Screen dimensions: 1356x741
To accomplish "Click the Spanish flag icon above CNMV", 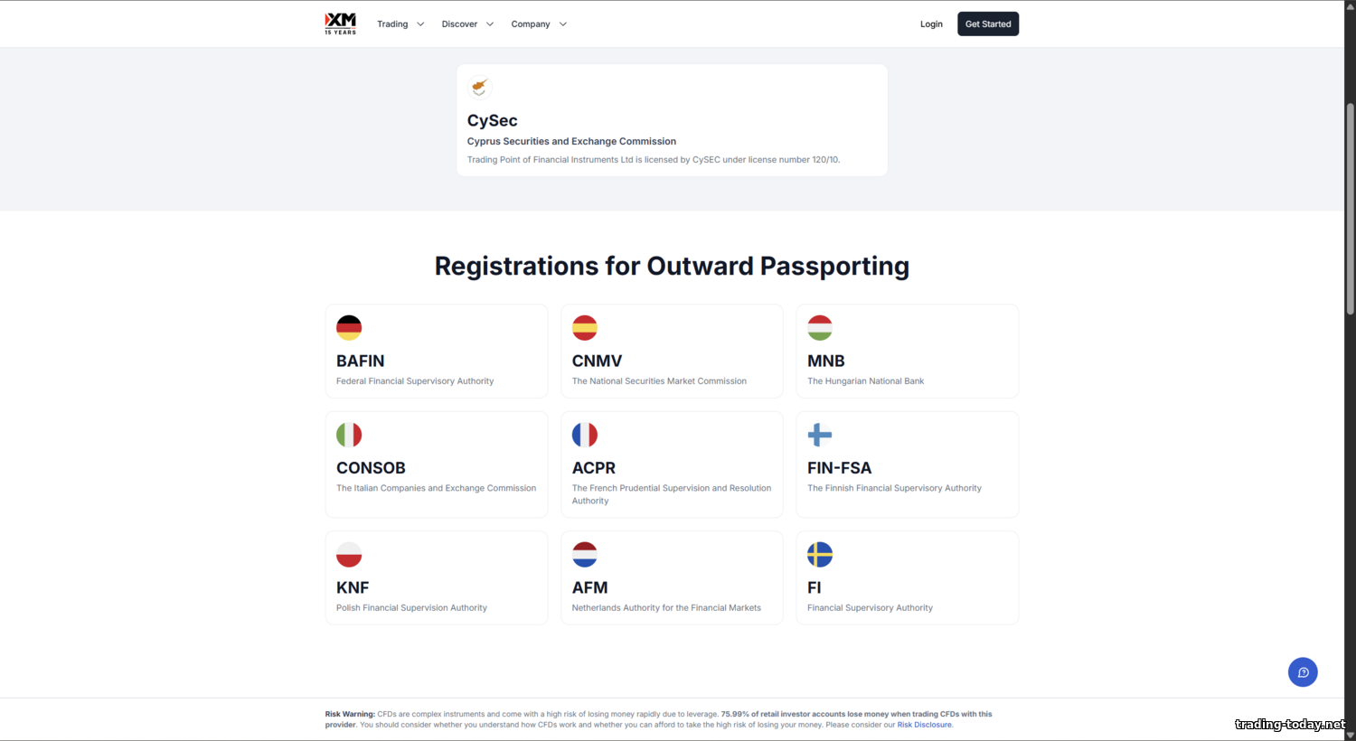I will 585,327.
